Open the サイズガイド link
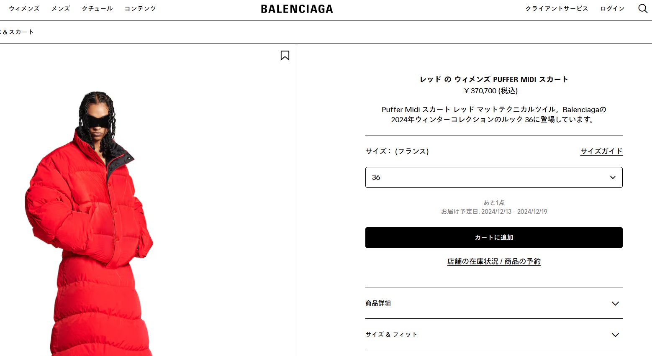 601,151
